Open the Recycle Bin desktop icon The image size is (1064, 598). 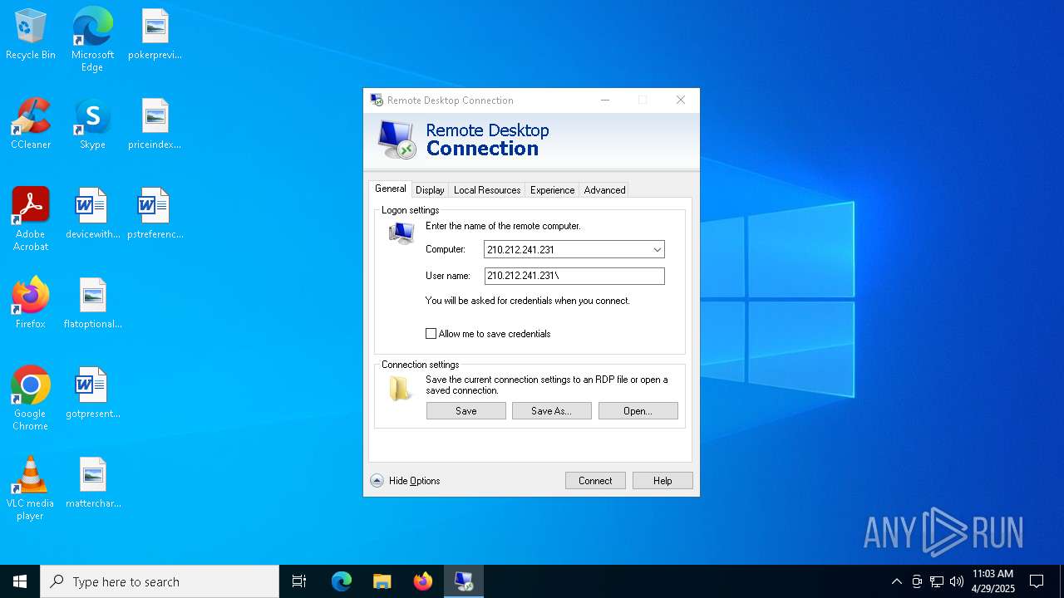pyautogui.click(x=31, y=35)
